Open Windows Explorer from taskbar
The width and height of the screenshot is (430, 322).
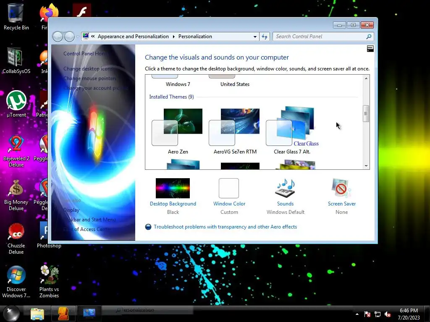37,314
